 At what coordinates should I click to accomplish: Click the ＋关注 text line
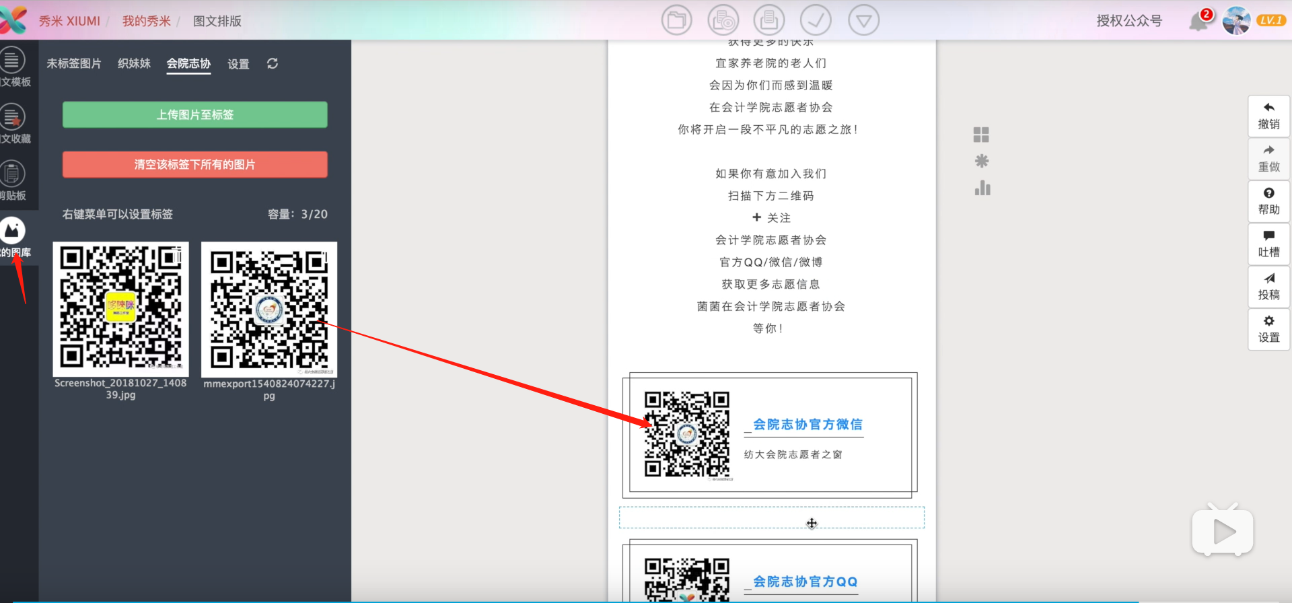coord(771,218)
